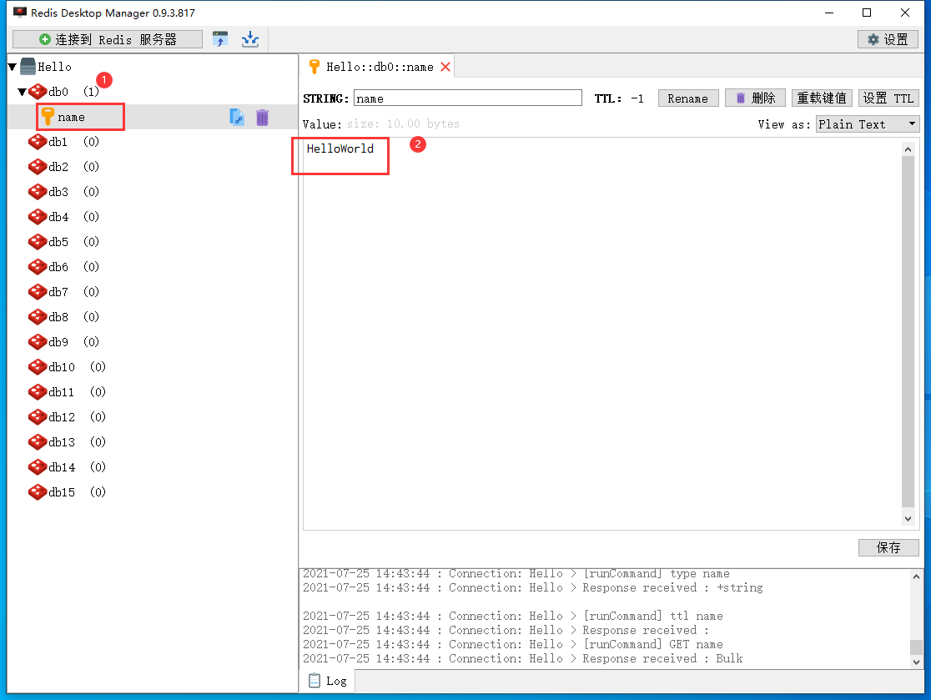Click the db8 database icon

(38, 316)
